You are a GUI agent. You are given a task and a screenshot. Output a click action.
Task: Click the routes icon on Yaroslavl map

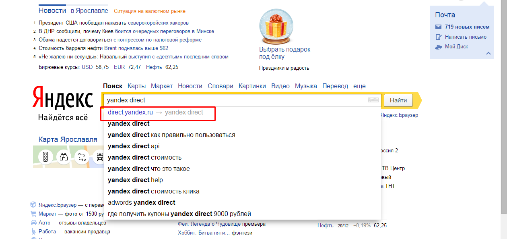[x=82, y=157]
